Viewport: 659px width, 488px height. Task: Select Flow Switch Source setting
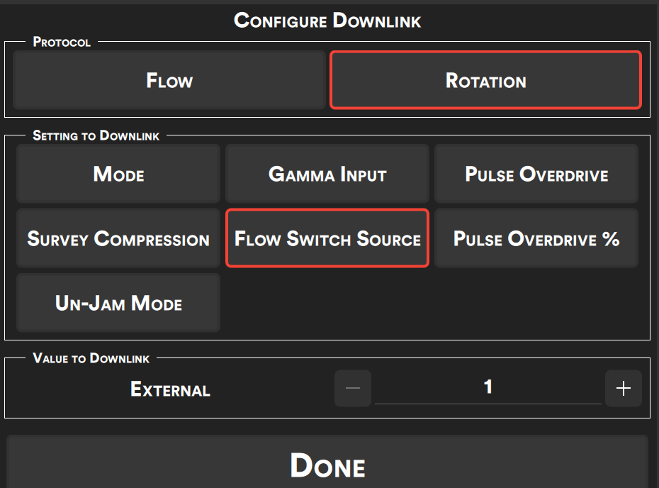point(327,238)
